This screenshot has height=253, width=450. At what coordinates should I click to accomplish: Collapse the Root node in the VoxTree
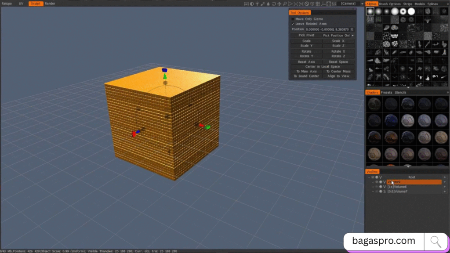[x=369, y=177]
